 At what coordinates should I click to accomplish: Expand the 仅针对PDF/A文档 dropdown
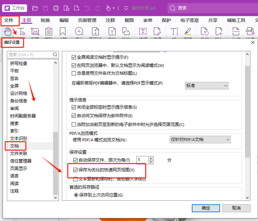(200, 140)
